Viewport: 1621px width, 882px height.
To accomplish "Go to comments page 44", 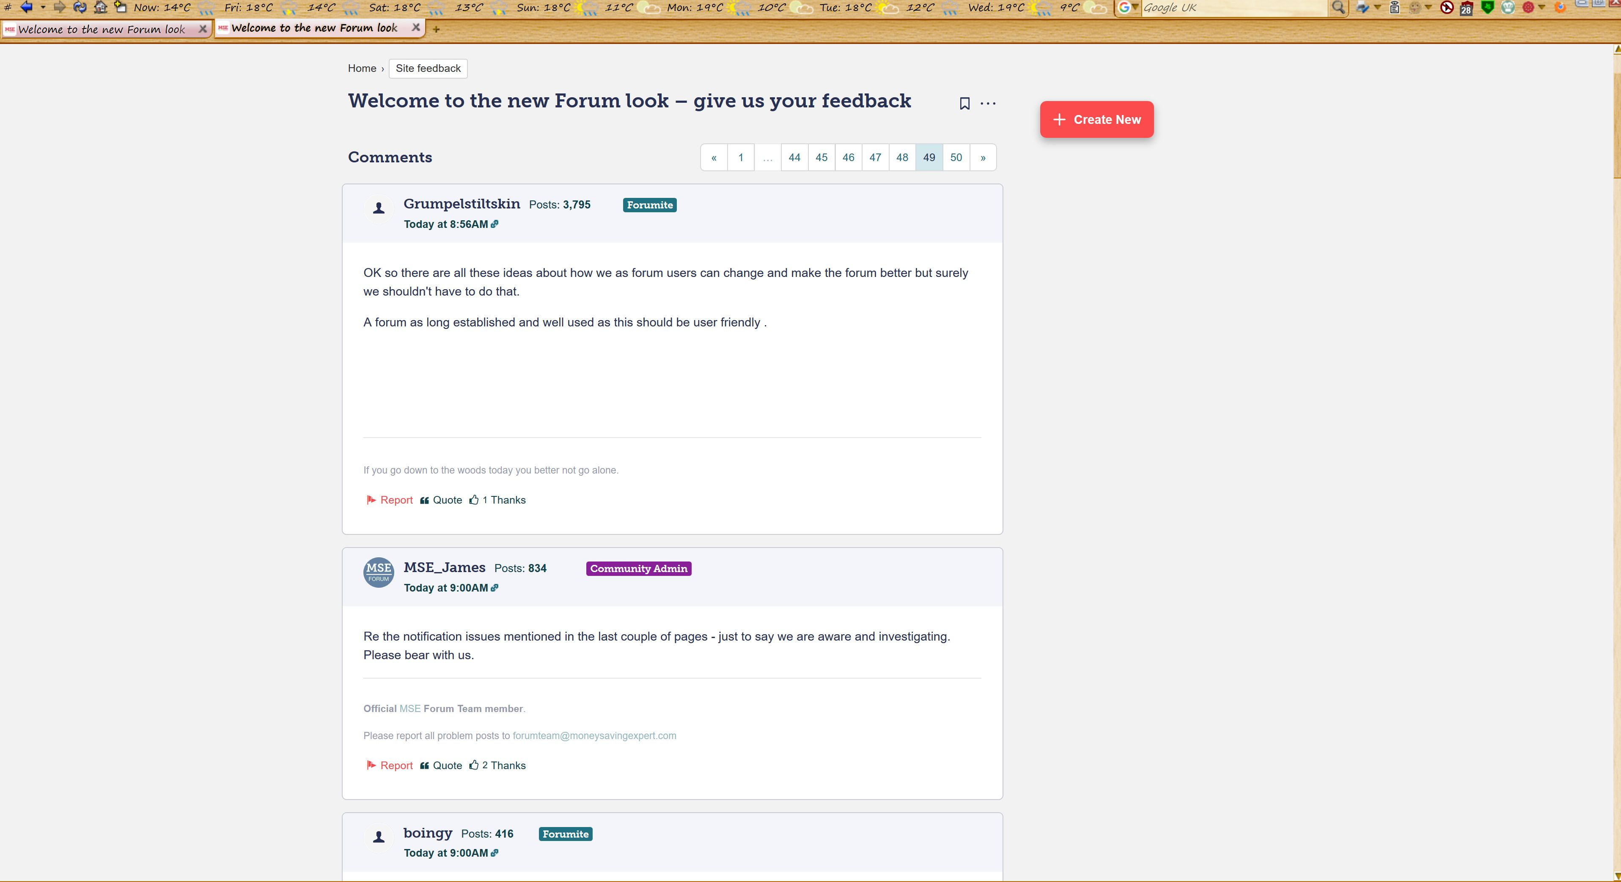I will [x=795, y=157].
